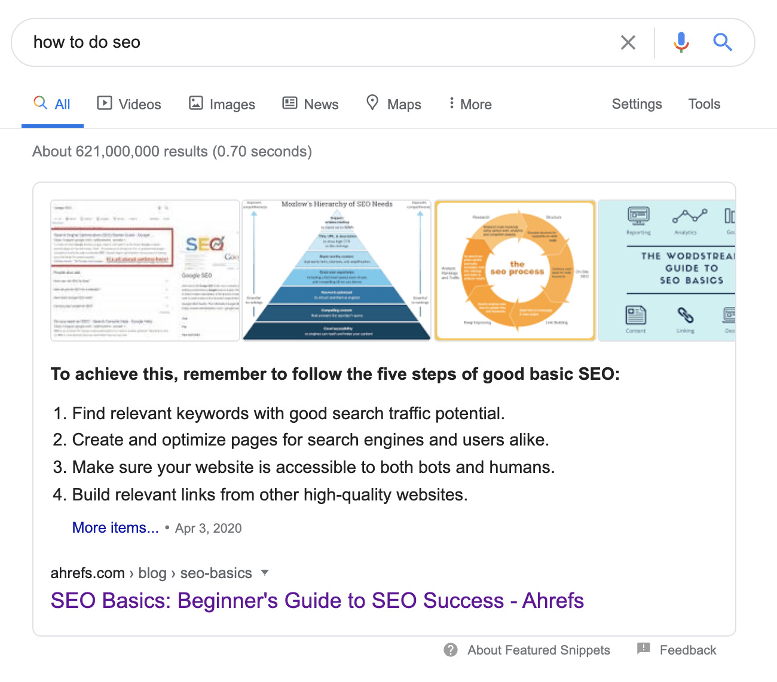Screen dimensions: 777x682
Task: Click the About Featured Snippets link
Action: coord(539,650)
